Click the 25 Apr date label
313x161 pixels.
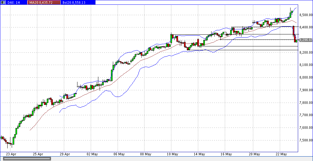pyautogui.click(x=38, y=154)
